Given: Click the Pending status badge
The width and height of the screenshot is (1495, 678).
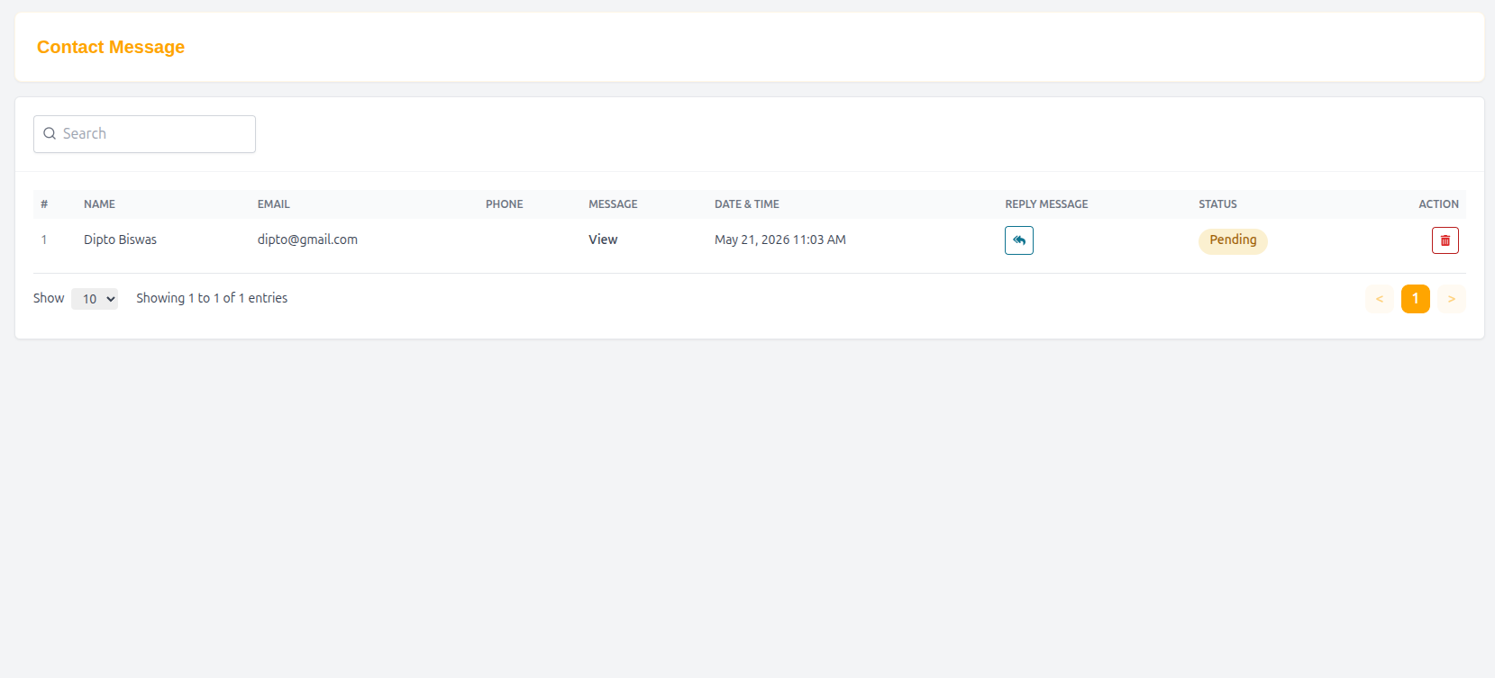Looking at the screenshot, I should coord(1233,240).
